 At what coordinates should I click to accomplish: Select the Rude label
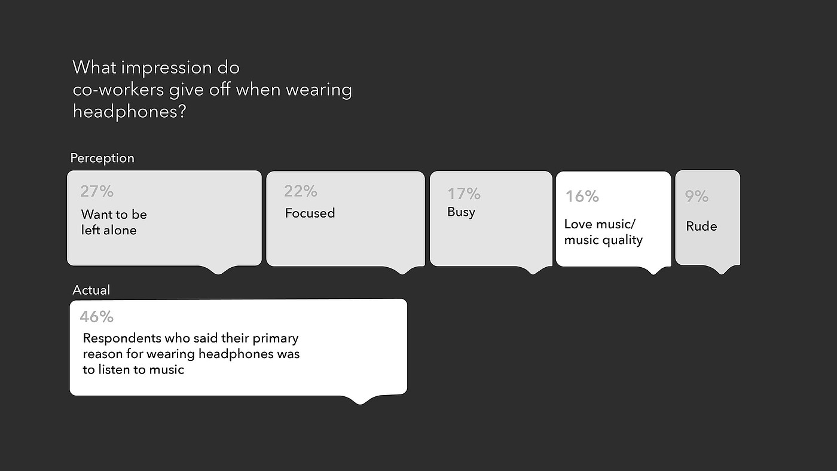point(701,227)
